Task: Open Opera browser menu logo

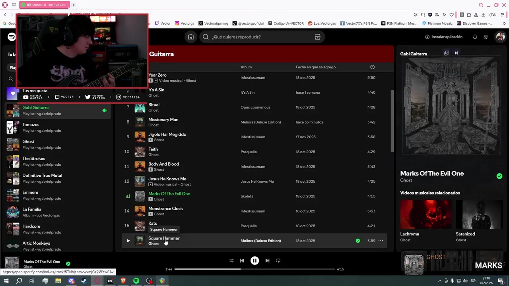Action: (5, 5)
